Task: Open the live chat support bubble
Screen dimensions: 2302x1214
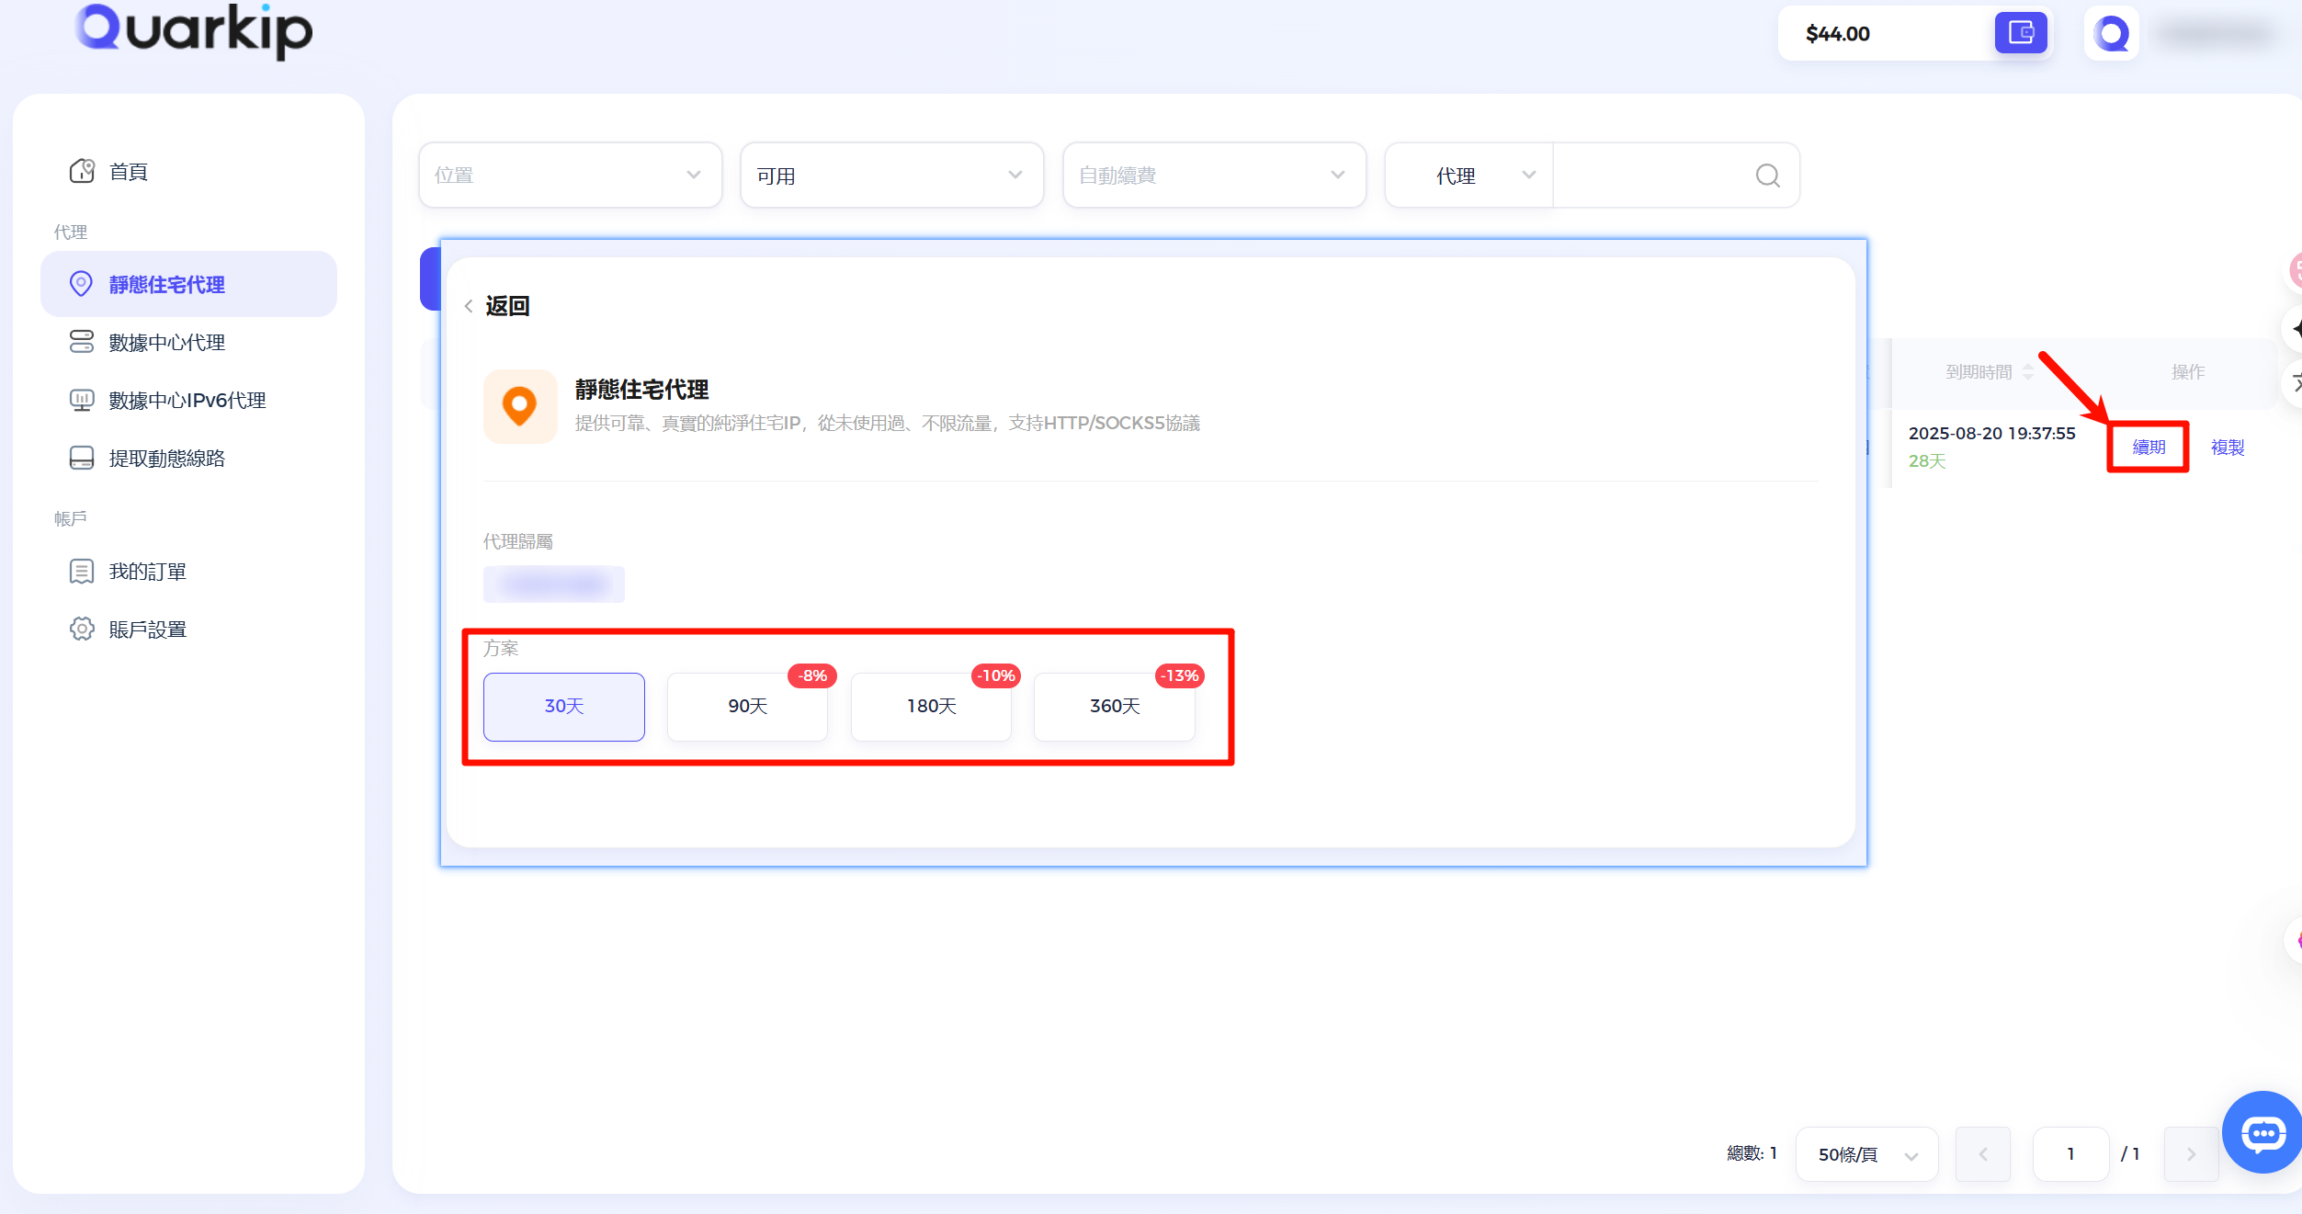Action: pos(2263,1132)
